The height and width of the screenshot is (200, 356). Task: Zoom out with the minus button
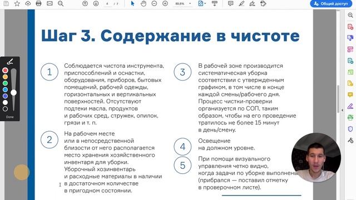[x=155, y=3]
